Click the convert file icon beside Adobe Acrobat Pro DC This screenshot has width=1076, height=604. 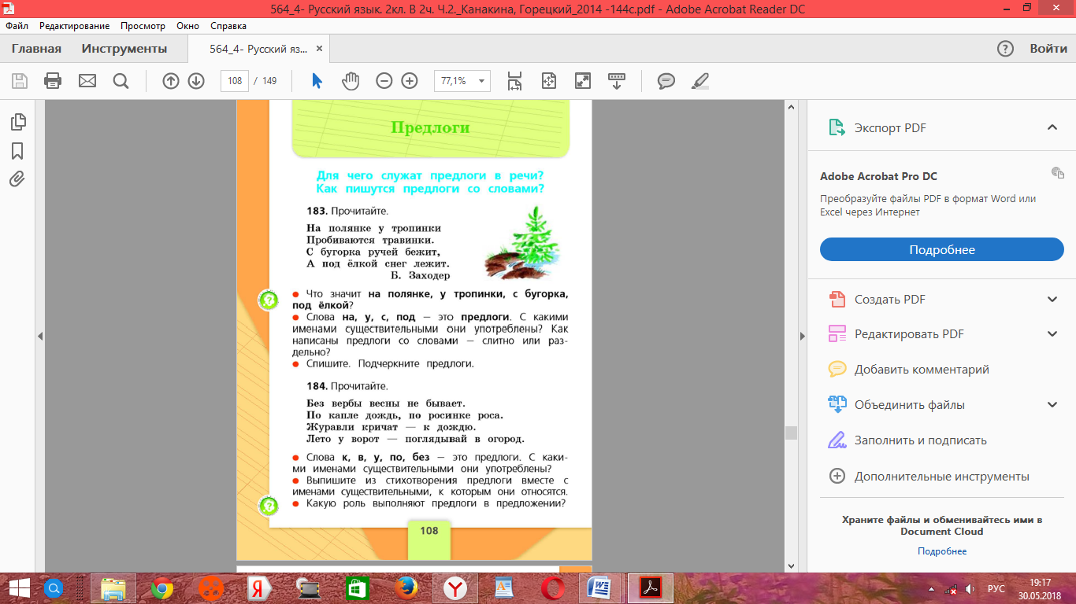[1058, 172]
